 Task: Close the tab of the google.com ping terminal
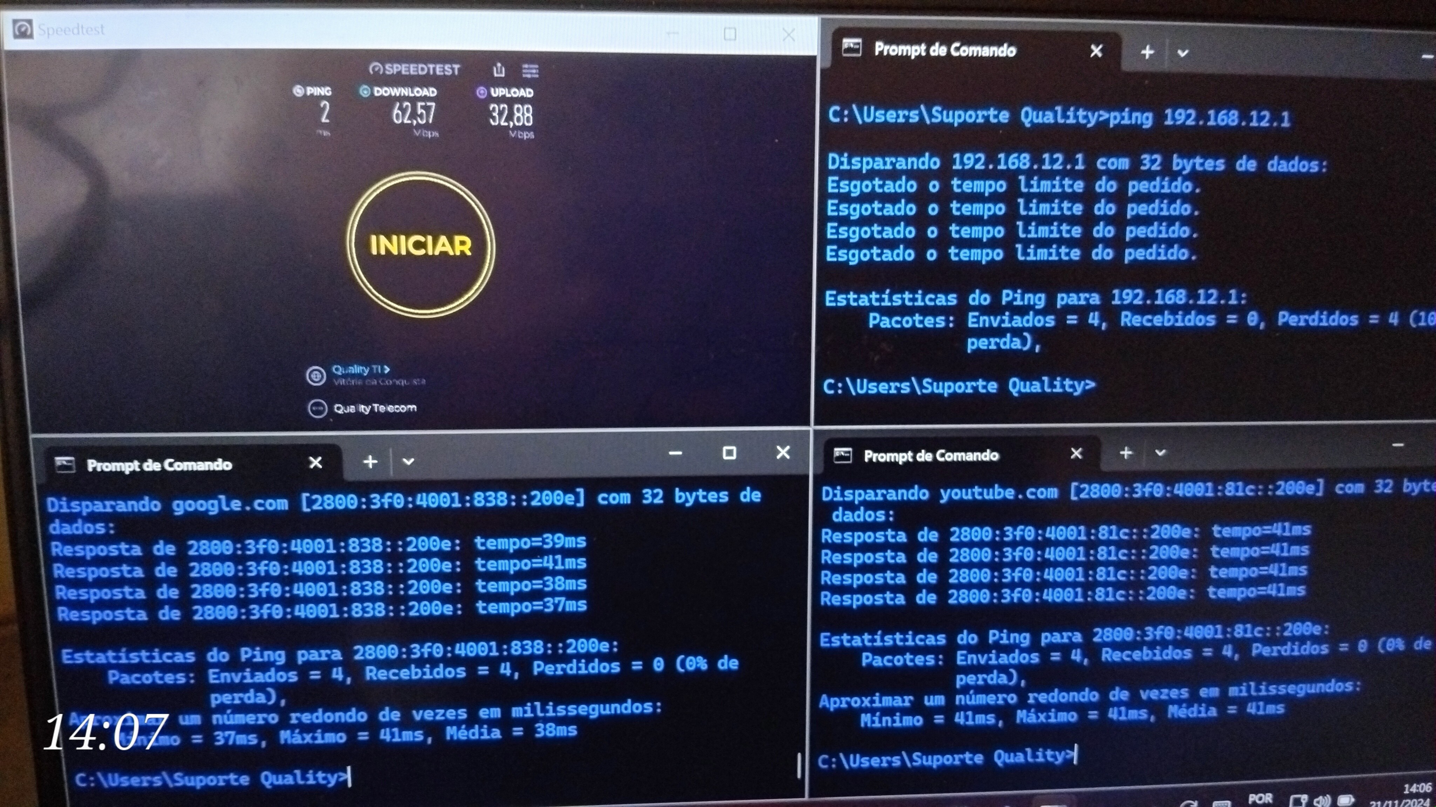tap(316, 463)
